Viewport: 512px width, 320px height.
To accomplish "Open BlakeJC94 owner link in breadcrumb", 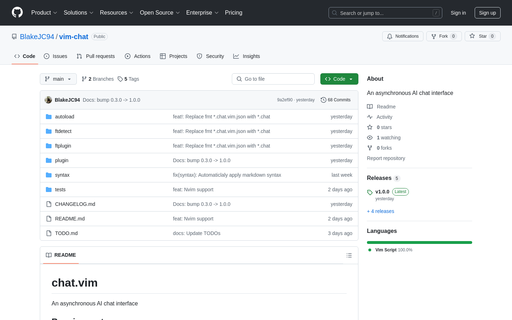I will coord(37,37).
